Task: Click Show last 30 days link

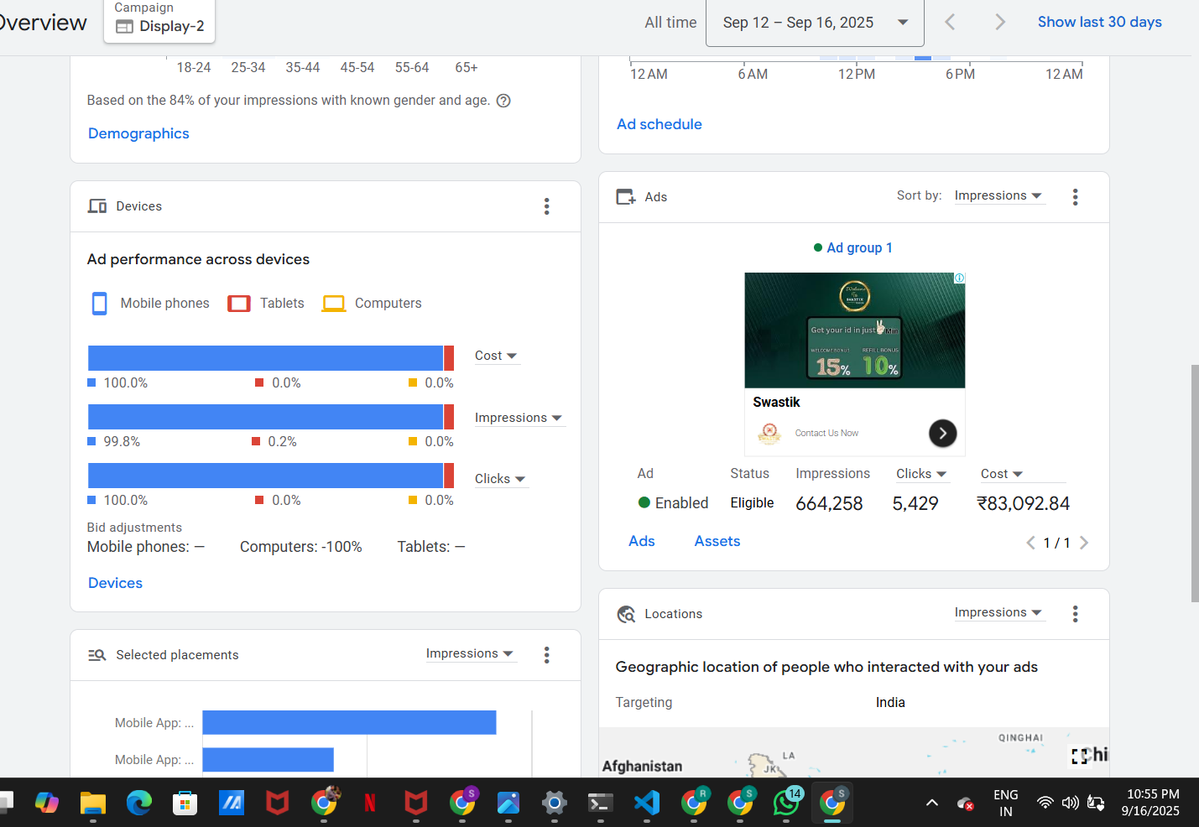Action: [x=1099, y=23]
